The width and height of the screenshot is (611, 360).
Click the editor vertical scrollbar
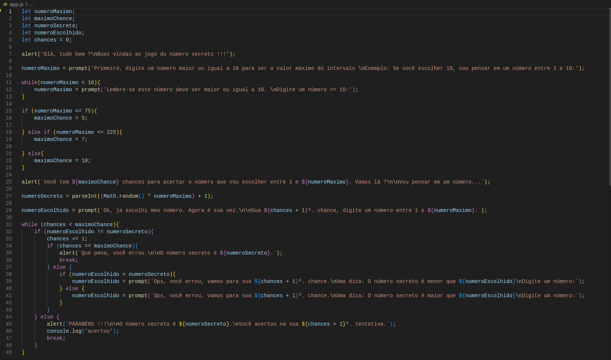click(x=610, y=97)
